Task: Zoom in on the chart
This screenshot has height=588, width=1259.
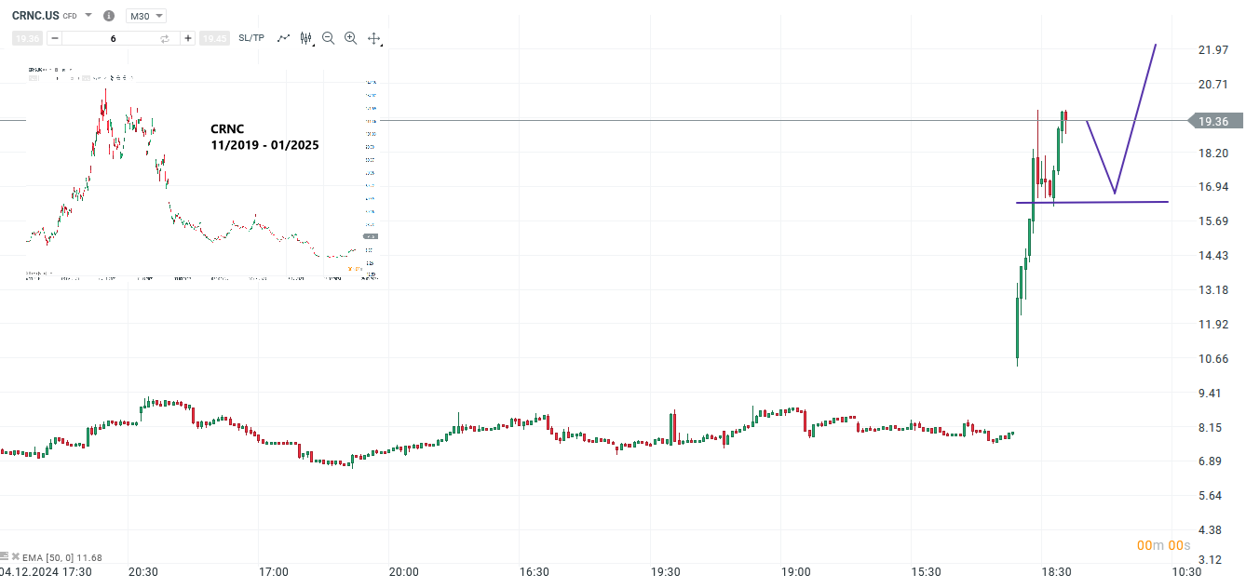Action: coord(350,38)
